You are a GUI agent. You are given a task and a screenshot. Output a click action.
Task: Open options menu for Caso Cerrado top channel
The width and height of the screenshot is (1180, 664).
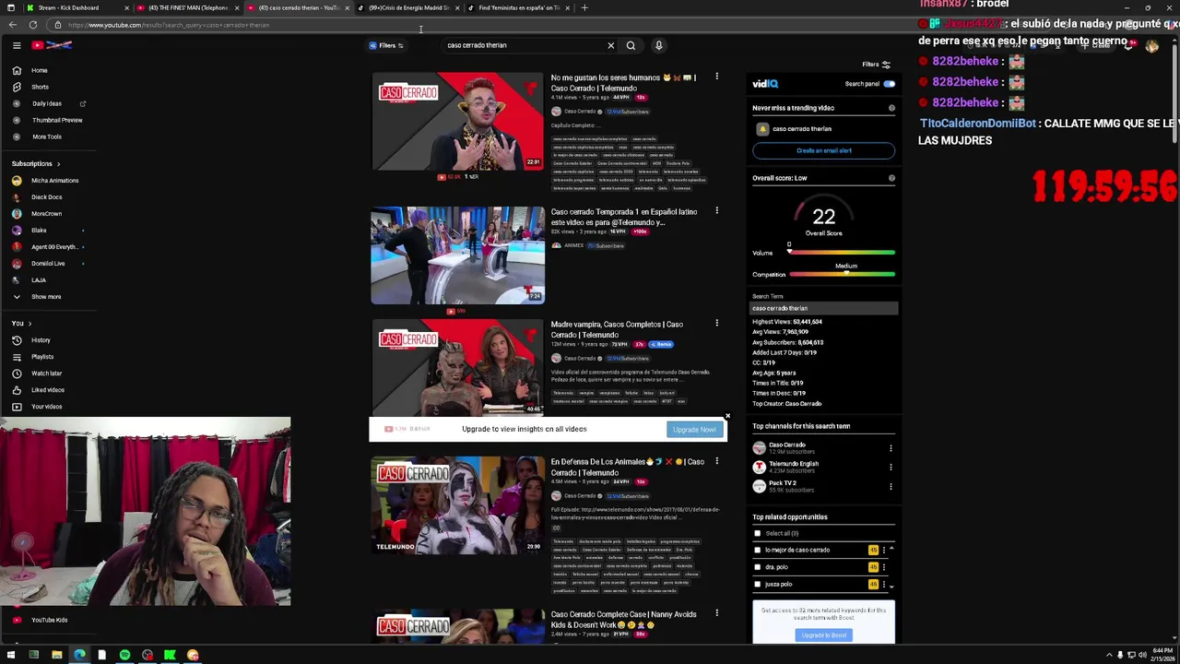click(x=891, y=448)
